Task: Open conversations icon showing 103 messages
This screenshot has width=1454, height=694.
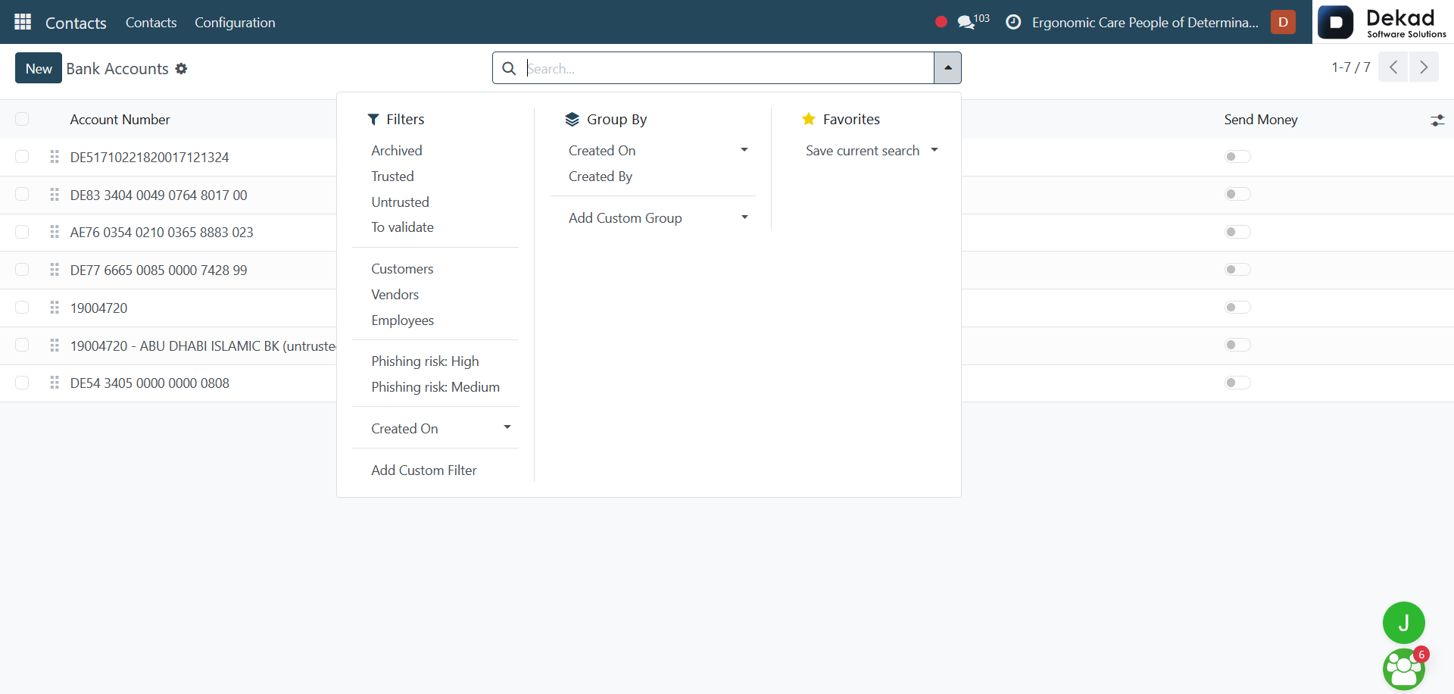Action: pos(973,21)
